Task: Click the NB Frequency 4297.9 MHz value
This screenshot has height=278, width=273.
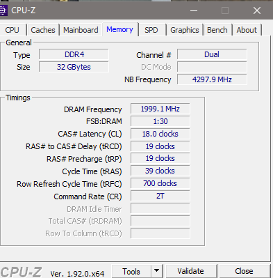Action: [212, 79]
